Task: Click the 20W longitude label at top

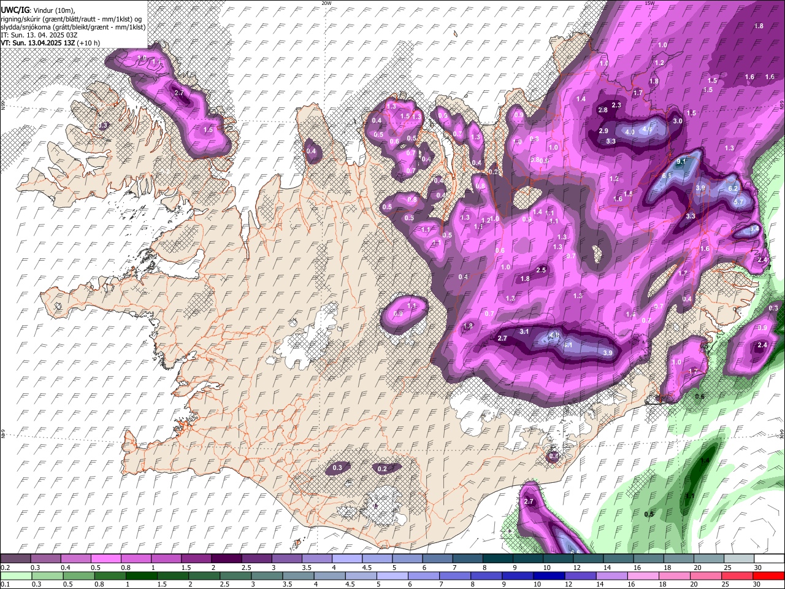Action: coord(327,3)
